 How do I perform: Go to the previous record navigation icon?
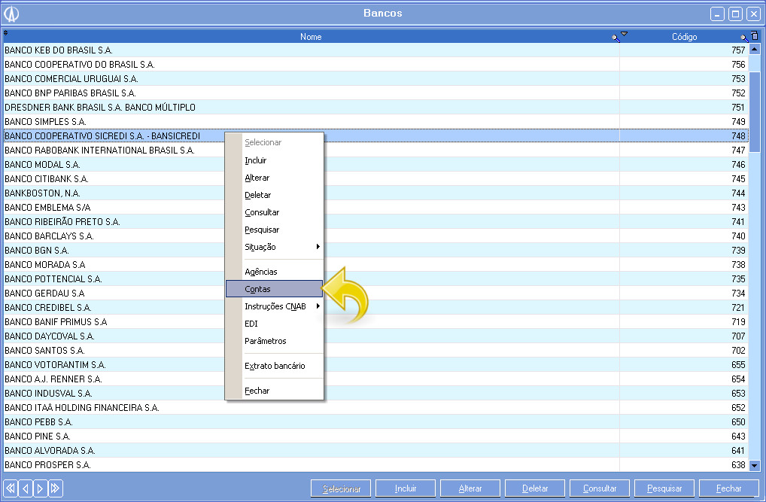tap(26, 488)
